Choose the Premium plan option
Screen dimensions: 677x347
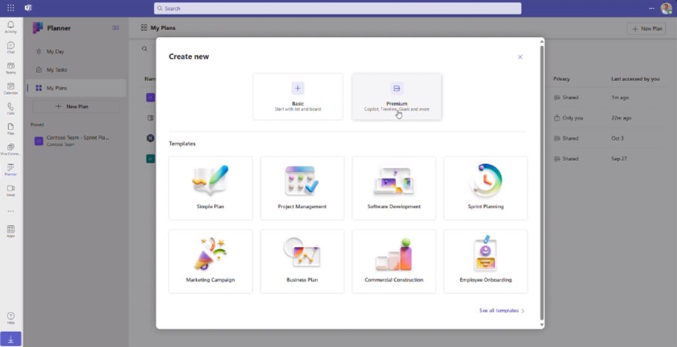click(396, 96)
